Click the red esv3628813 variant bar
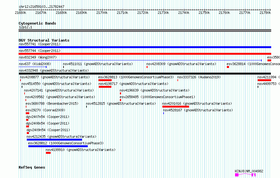Image resolution: width=280 pixels, height=178 pixels. pos(105,80)
